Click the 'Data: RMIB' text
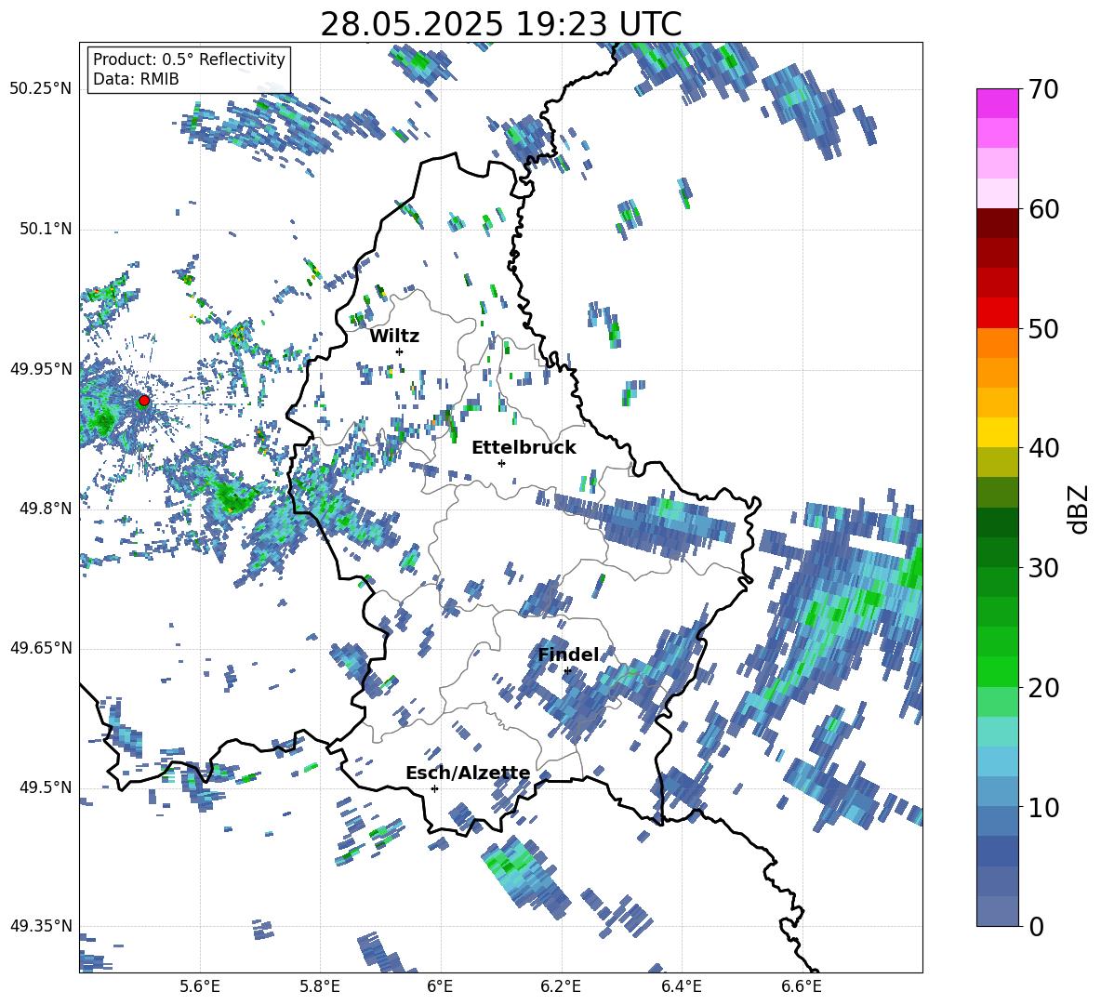 136,79
